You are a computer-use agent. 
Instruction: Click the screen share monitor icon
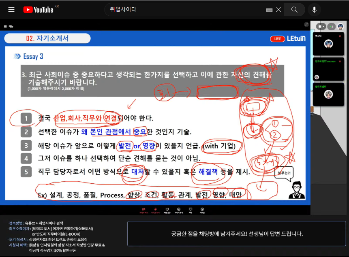(x=167, y=210)
